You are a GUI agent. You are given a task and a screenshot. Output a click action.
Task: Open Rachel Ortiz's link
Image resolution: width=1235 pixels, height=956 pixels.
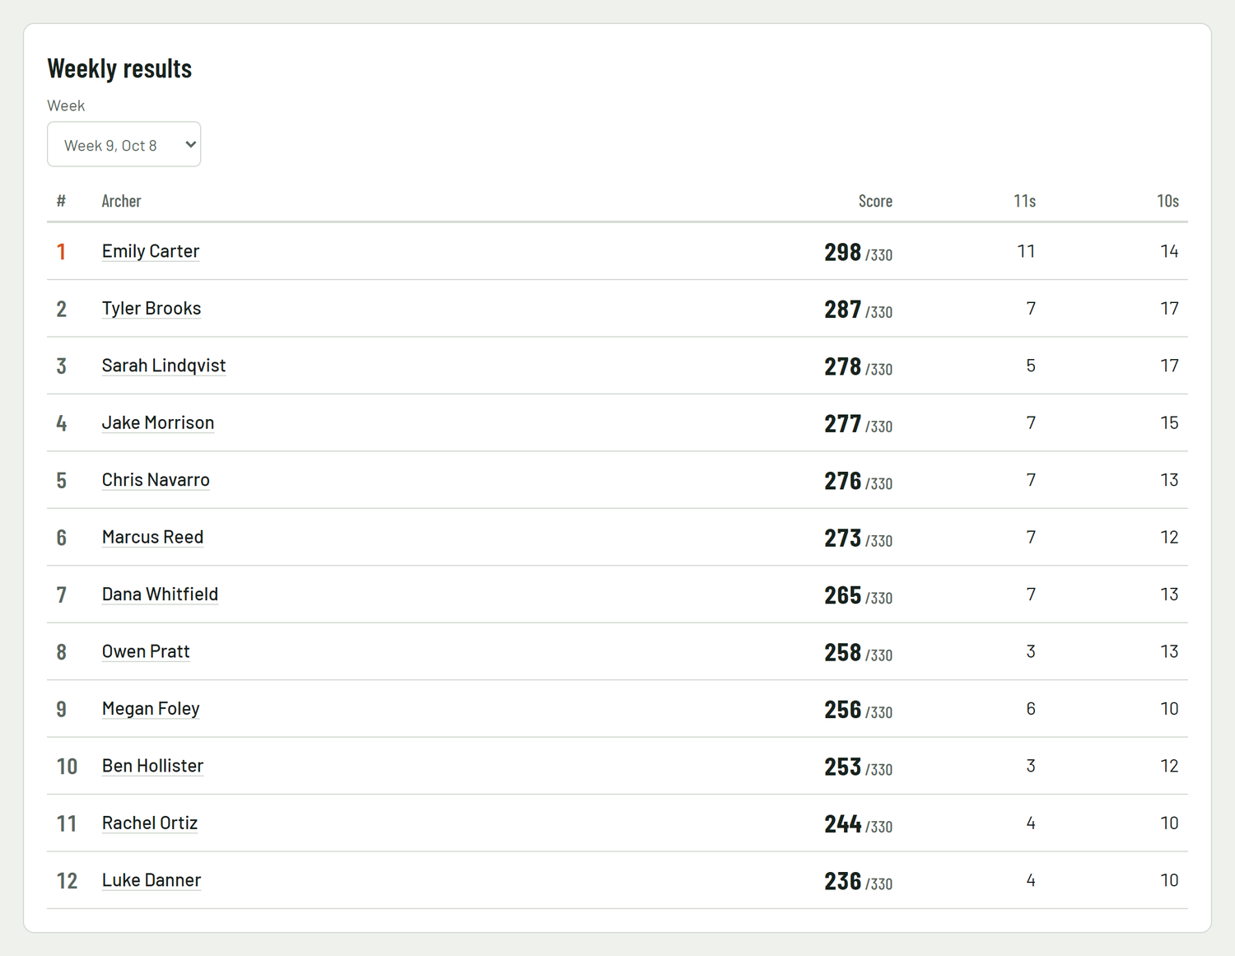(x=150, y=823)
